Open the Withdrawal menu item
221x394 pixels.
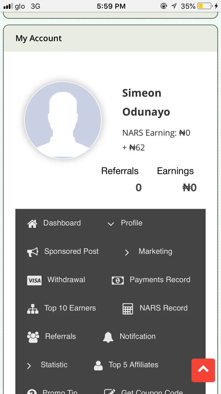(x=66, y=279)
